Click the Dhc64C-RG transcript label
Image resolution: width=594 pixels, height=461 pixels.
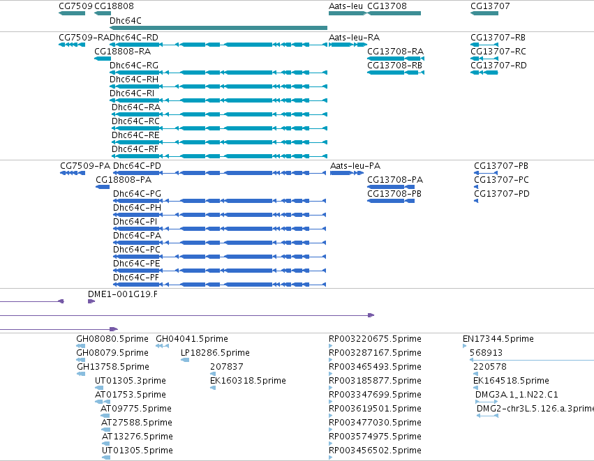point(134,66)
